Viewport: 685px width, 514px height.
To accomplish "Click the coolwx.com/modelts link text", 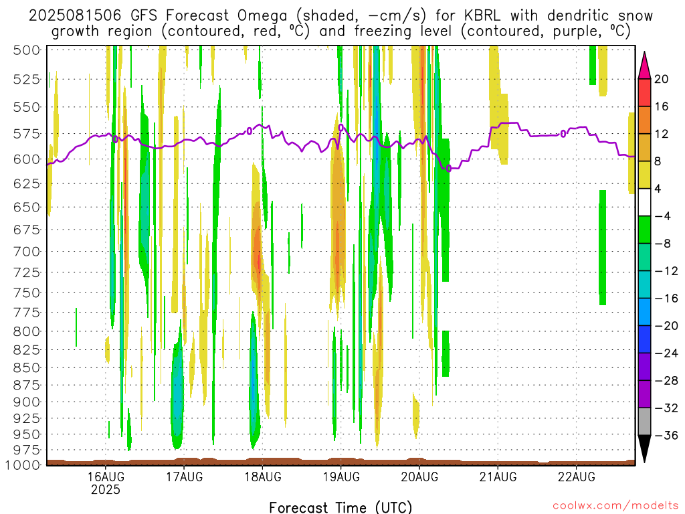I will click(615, 506).
